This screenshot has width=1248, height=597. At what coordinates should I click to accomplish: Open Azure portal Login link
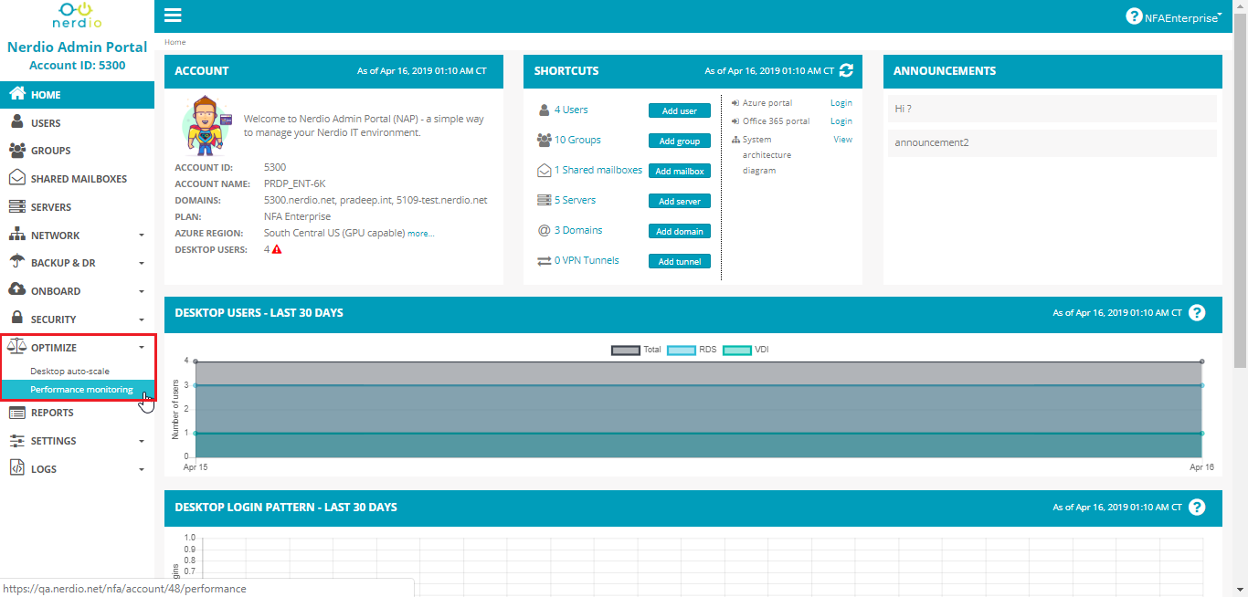pyautogui.click(x=841, y=103)
